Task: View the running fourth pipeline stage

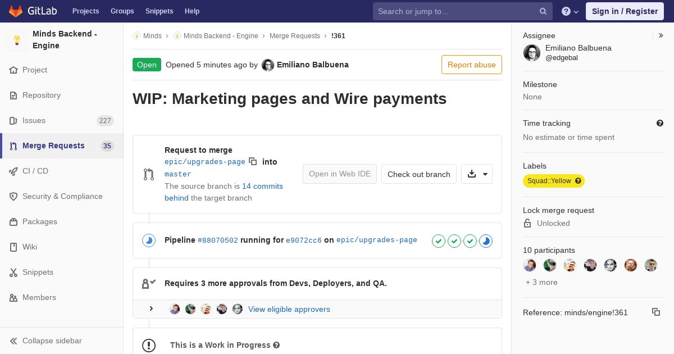Action: click(486, 241)
